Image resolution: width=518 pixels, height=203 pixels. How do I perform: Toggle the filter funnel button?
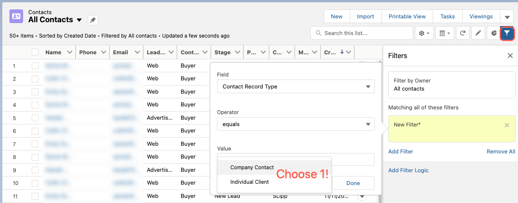point(507,33)
